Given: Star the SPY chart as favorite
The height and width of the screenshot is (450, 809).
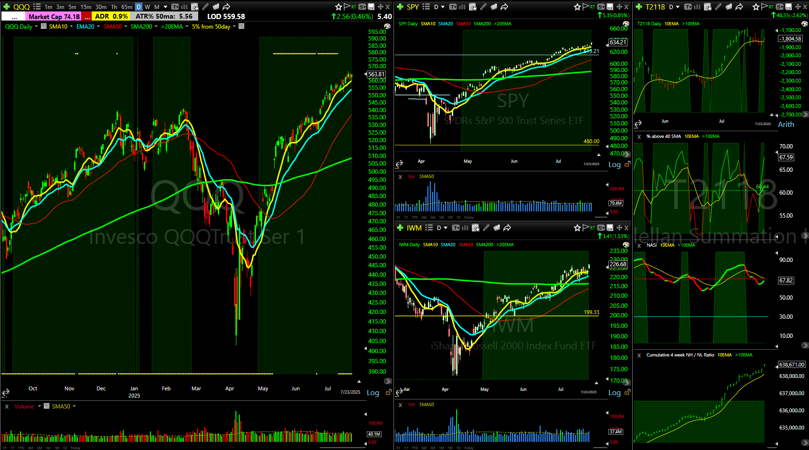Looking at the screenshot, I should pos(577,7).
